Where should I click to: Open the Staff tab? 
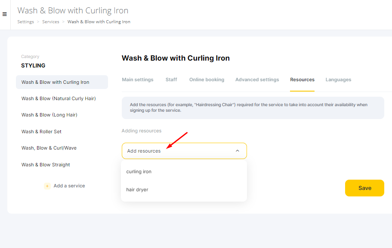pos(171,80)
